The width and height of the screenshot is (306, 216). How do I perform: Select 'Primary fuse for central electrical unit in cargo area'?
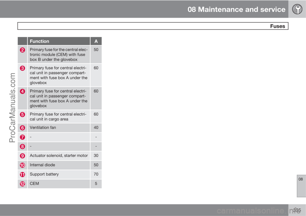58,117
